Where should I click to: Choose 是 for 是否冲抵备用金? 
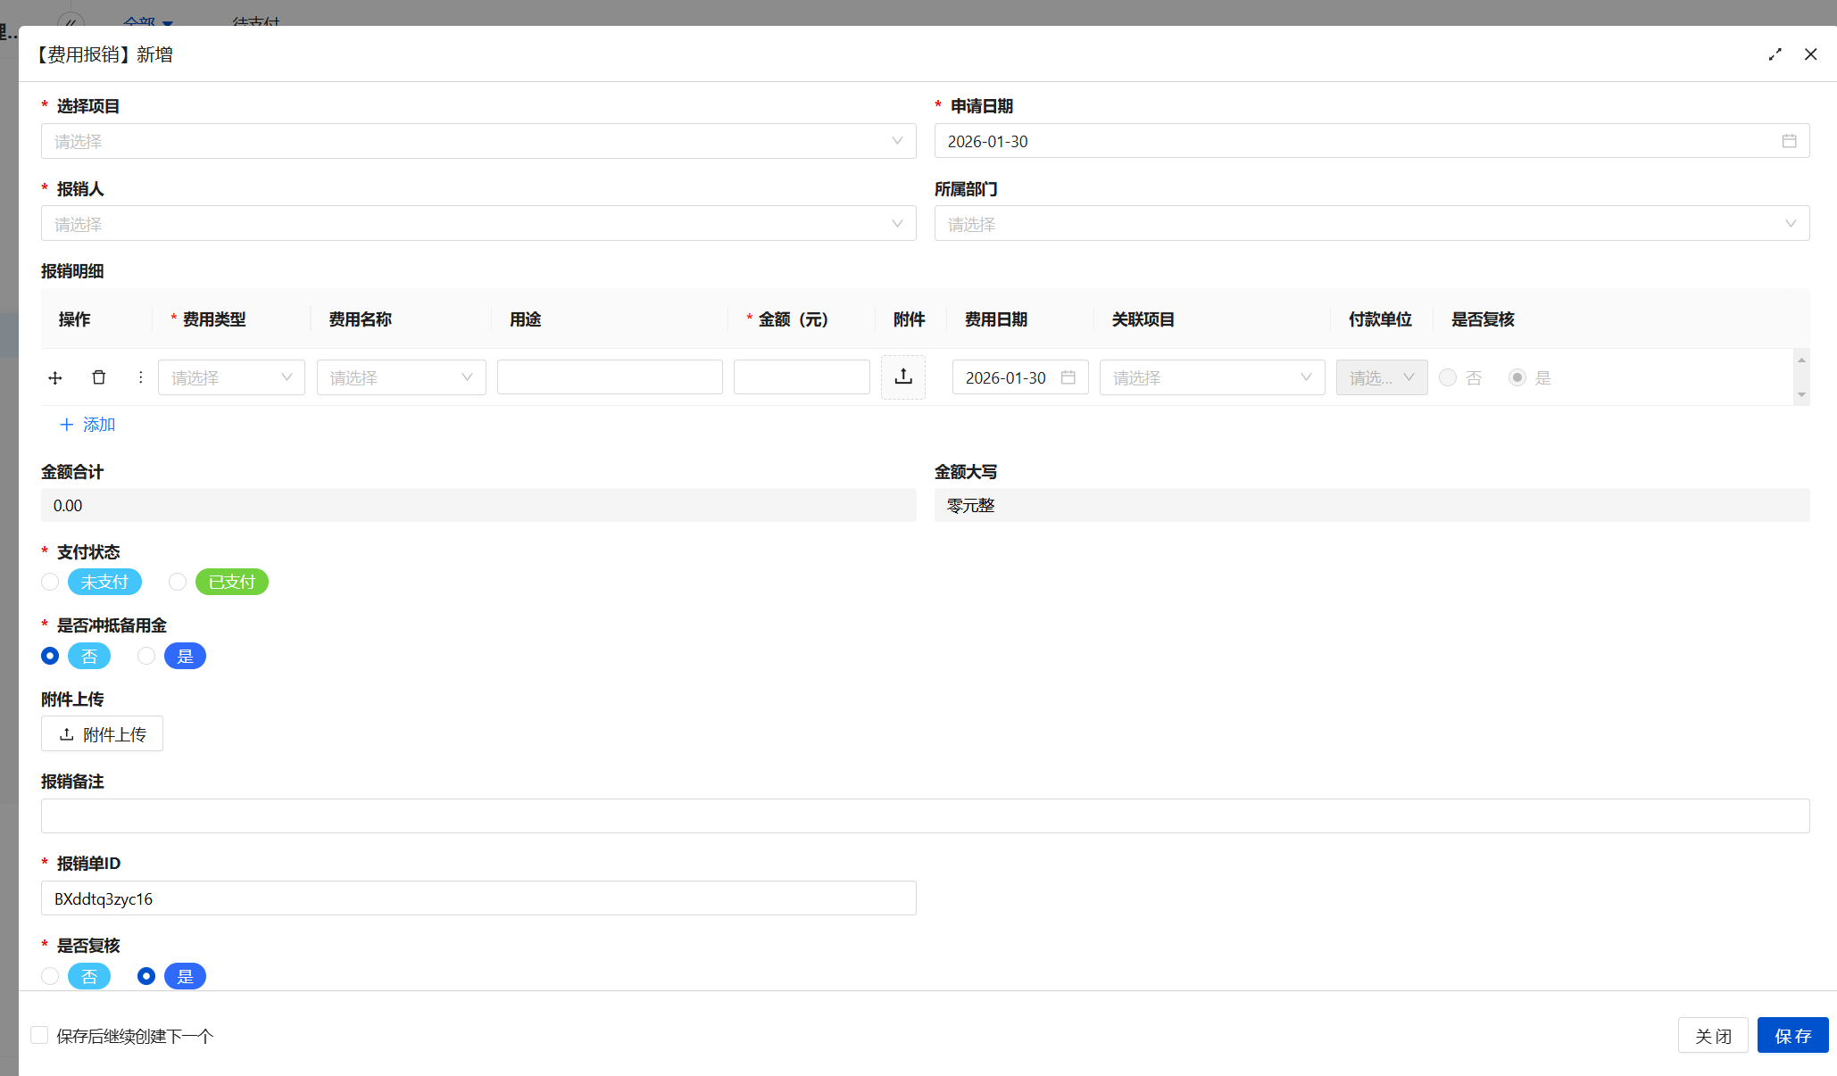pos(146,656)
